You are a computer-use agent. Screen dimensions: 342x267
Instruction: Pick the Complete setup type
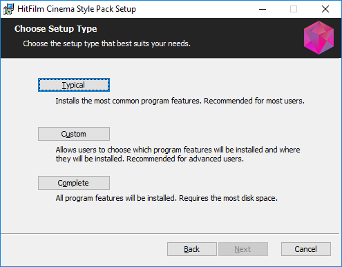74,183
